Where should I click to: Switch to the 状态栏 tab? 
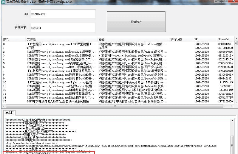pos(10,113)
